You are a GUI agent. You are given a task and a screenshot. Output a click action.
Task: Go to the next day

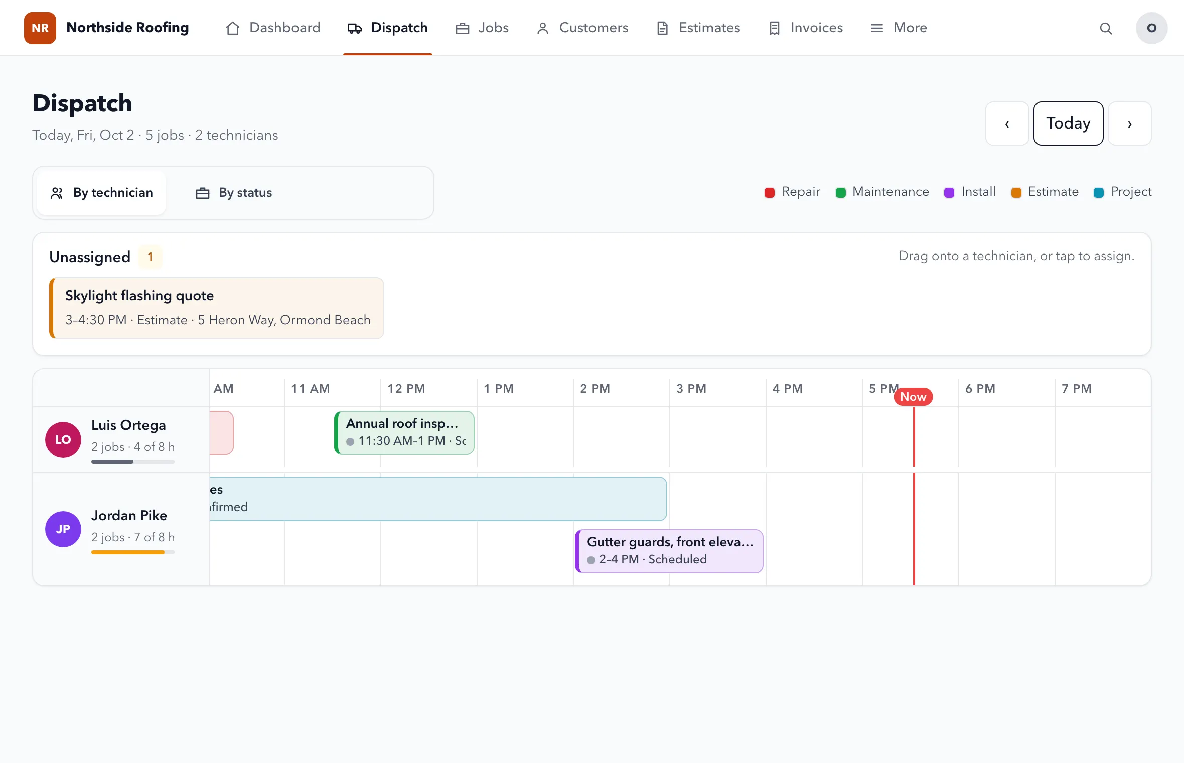click(1129, 123)
